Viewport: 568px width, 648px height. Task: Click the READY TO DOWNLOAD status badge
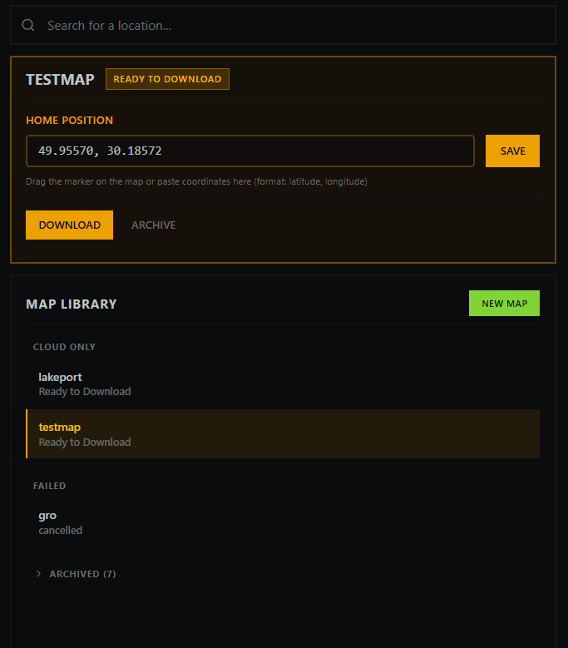point(167,79)
